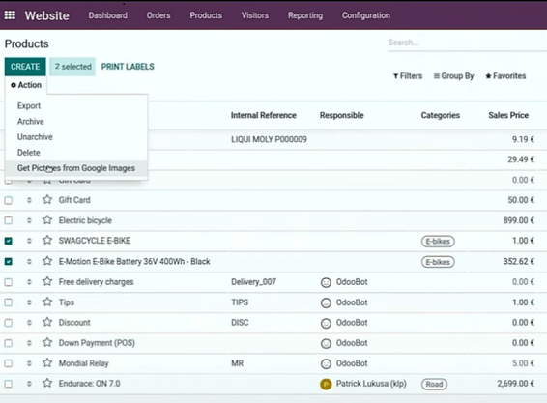This screenshot has height=403, width=547.
Task: Click PRINT LABELS button
Action: coord(128,67)
